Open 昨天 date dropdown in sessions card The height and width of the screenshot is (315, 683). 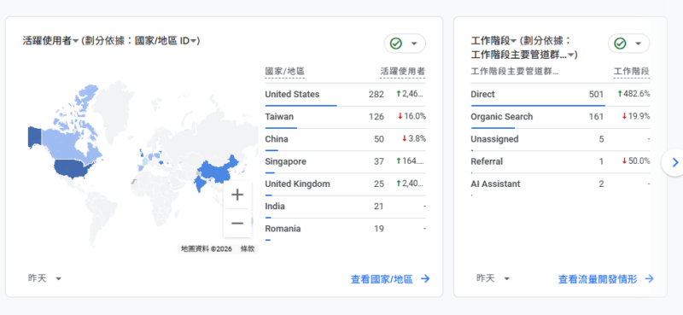[x=493, y=278]
